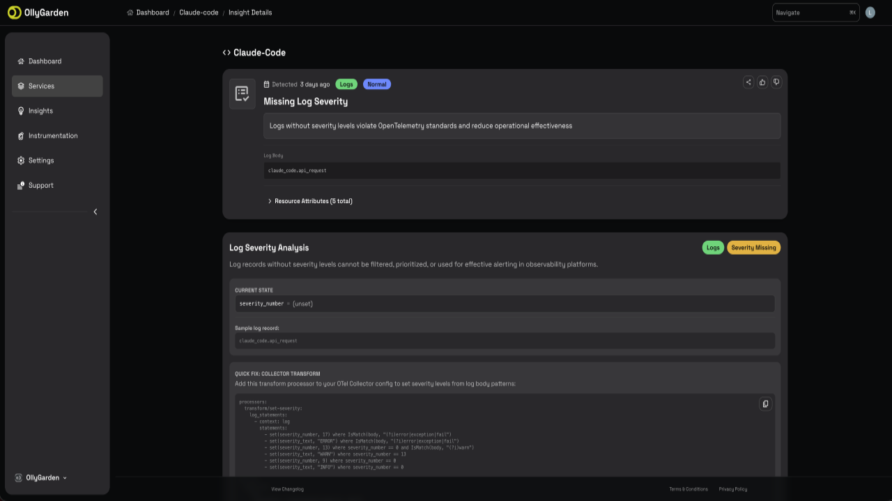This screenshot has width=892, height=501.
Task: Click the 'Add this transform processor' instruction text
Action: tap(375, 383)
